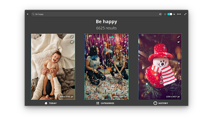Set the baby photo as wallpaper

click(72, 42)
